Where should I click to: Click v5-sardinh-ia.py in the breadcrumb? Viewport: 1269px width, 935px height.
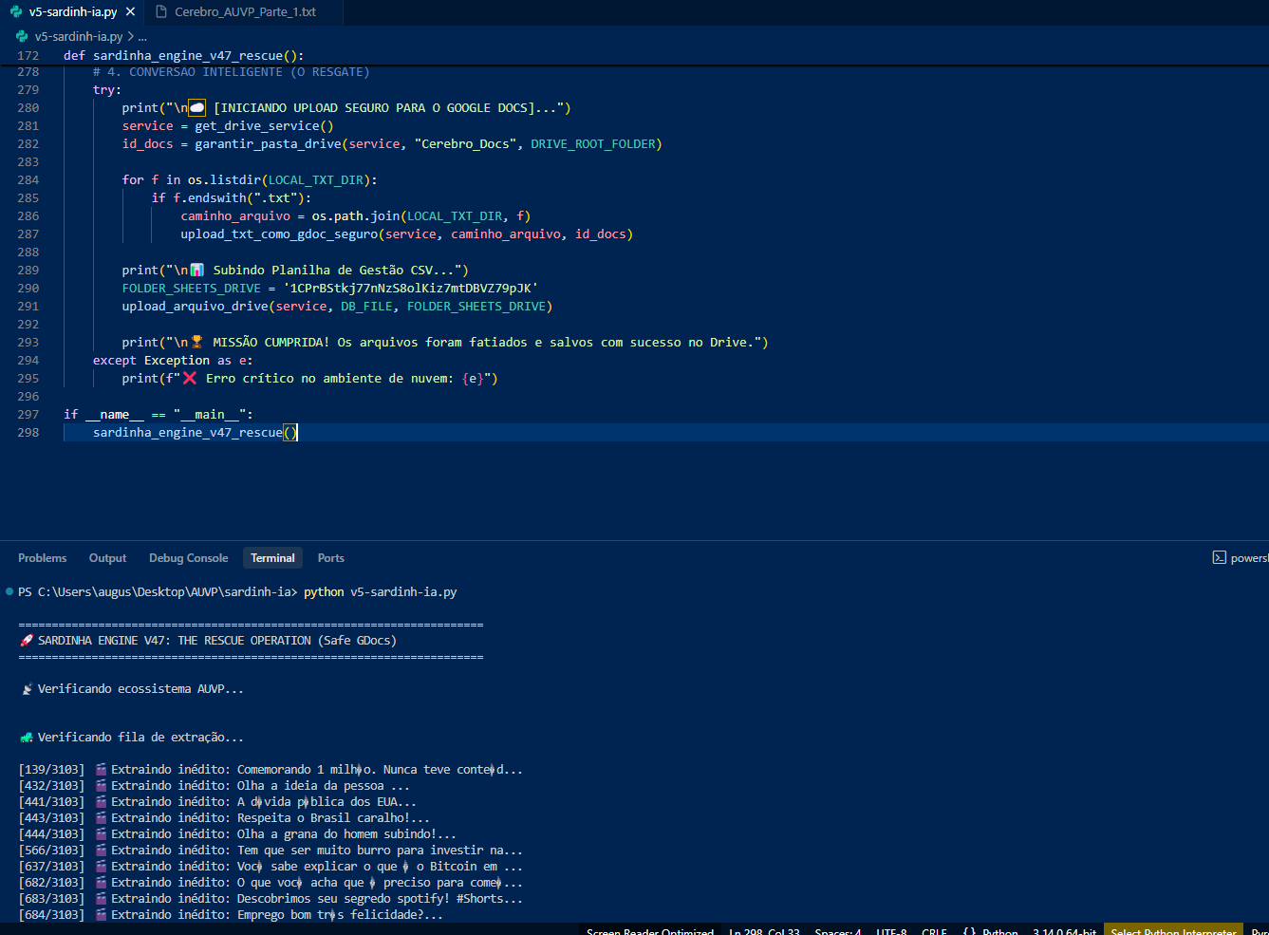coord(79,37)
